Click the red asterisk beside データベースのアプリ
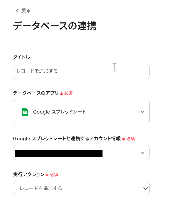 (62, 94)
